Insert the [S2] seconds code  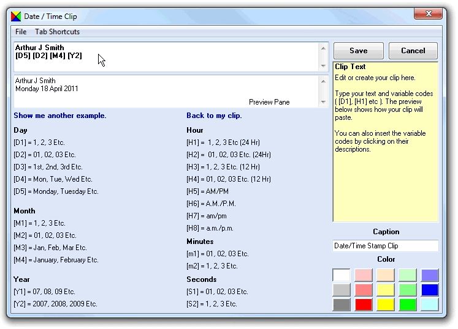click(x=212, y=304)
